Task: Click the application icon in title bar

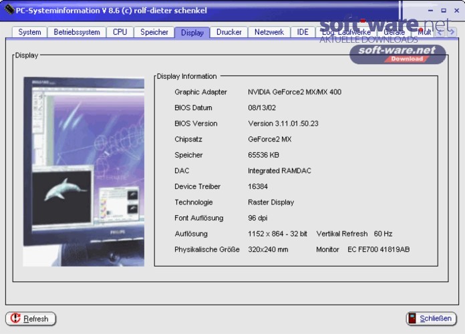Action: click(9, 10)
